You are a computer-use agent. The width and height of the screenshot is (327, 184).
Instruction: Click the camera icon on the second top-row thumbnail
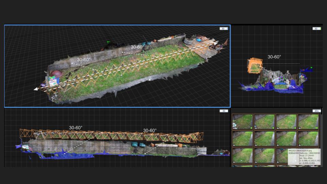point(256,128)
